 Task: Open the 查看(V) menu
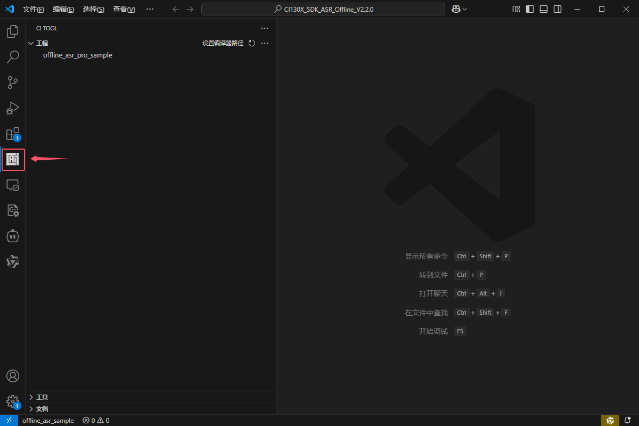point(124,9)
